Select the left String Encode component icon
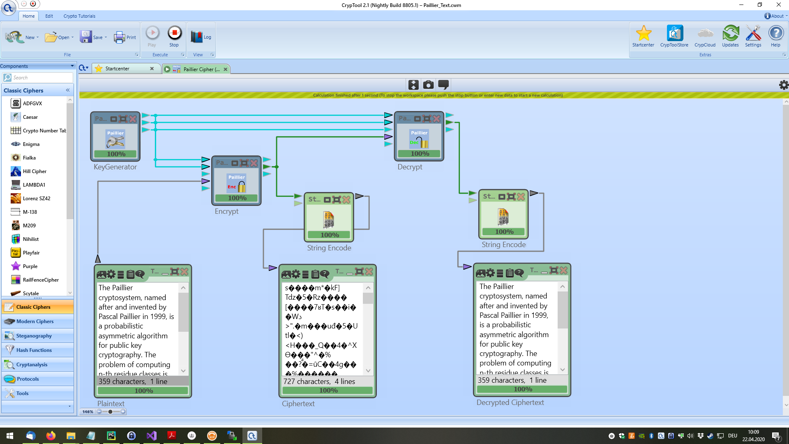Viewport: 789px width, 444px height. 329,220
